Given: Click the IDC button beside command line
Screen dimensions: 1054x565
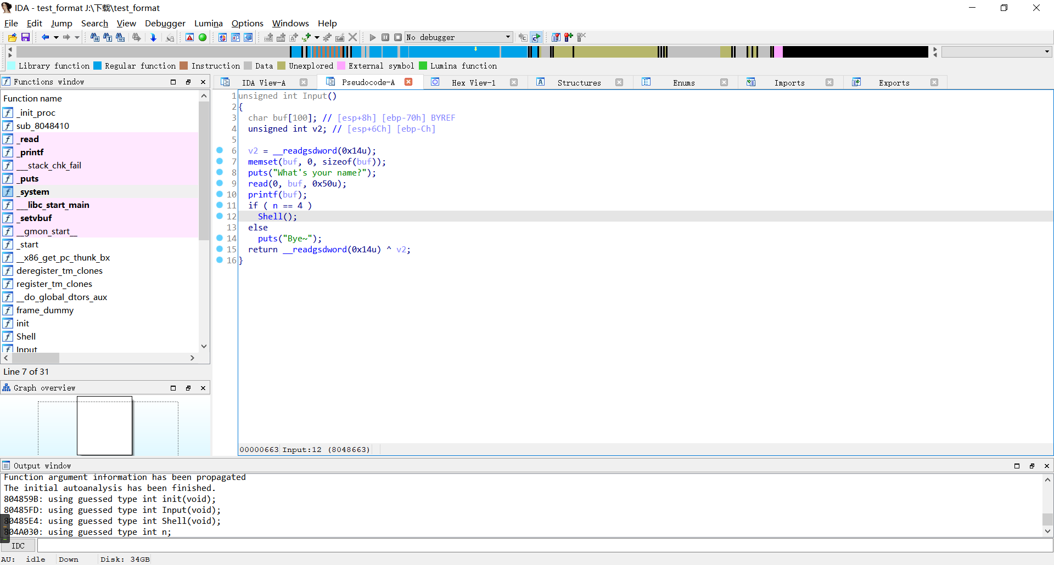Looking at the screenshot, I should [18, 546].
